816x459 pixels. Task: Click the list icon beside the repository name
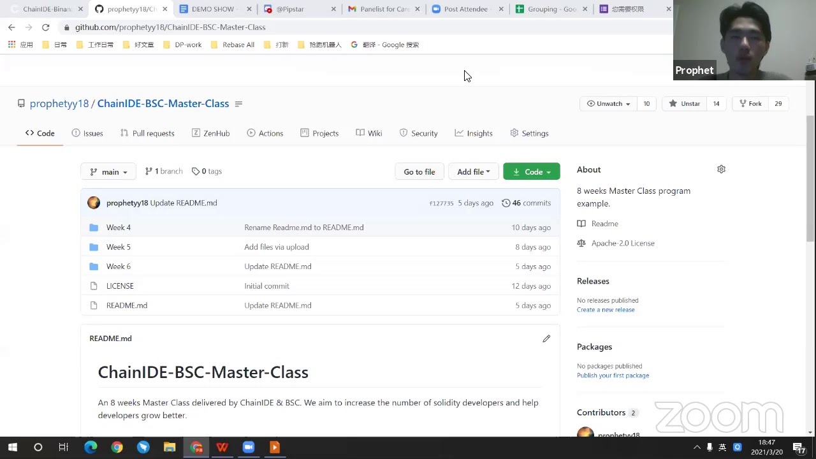click(x=238, y=104)
